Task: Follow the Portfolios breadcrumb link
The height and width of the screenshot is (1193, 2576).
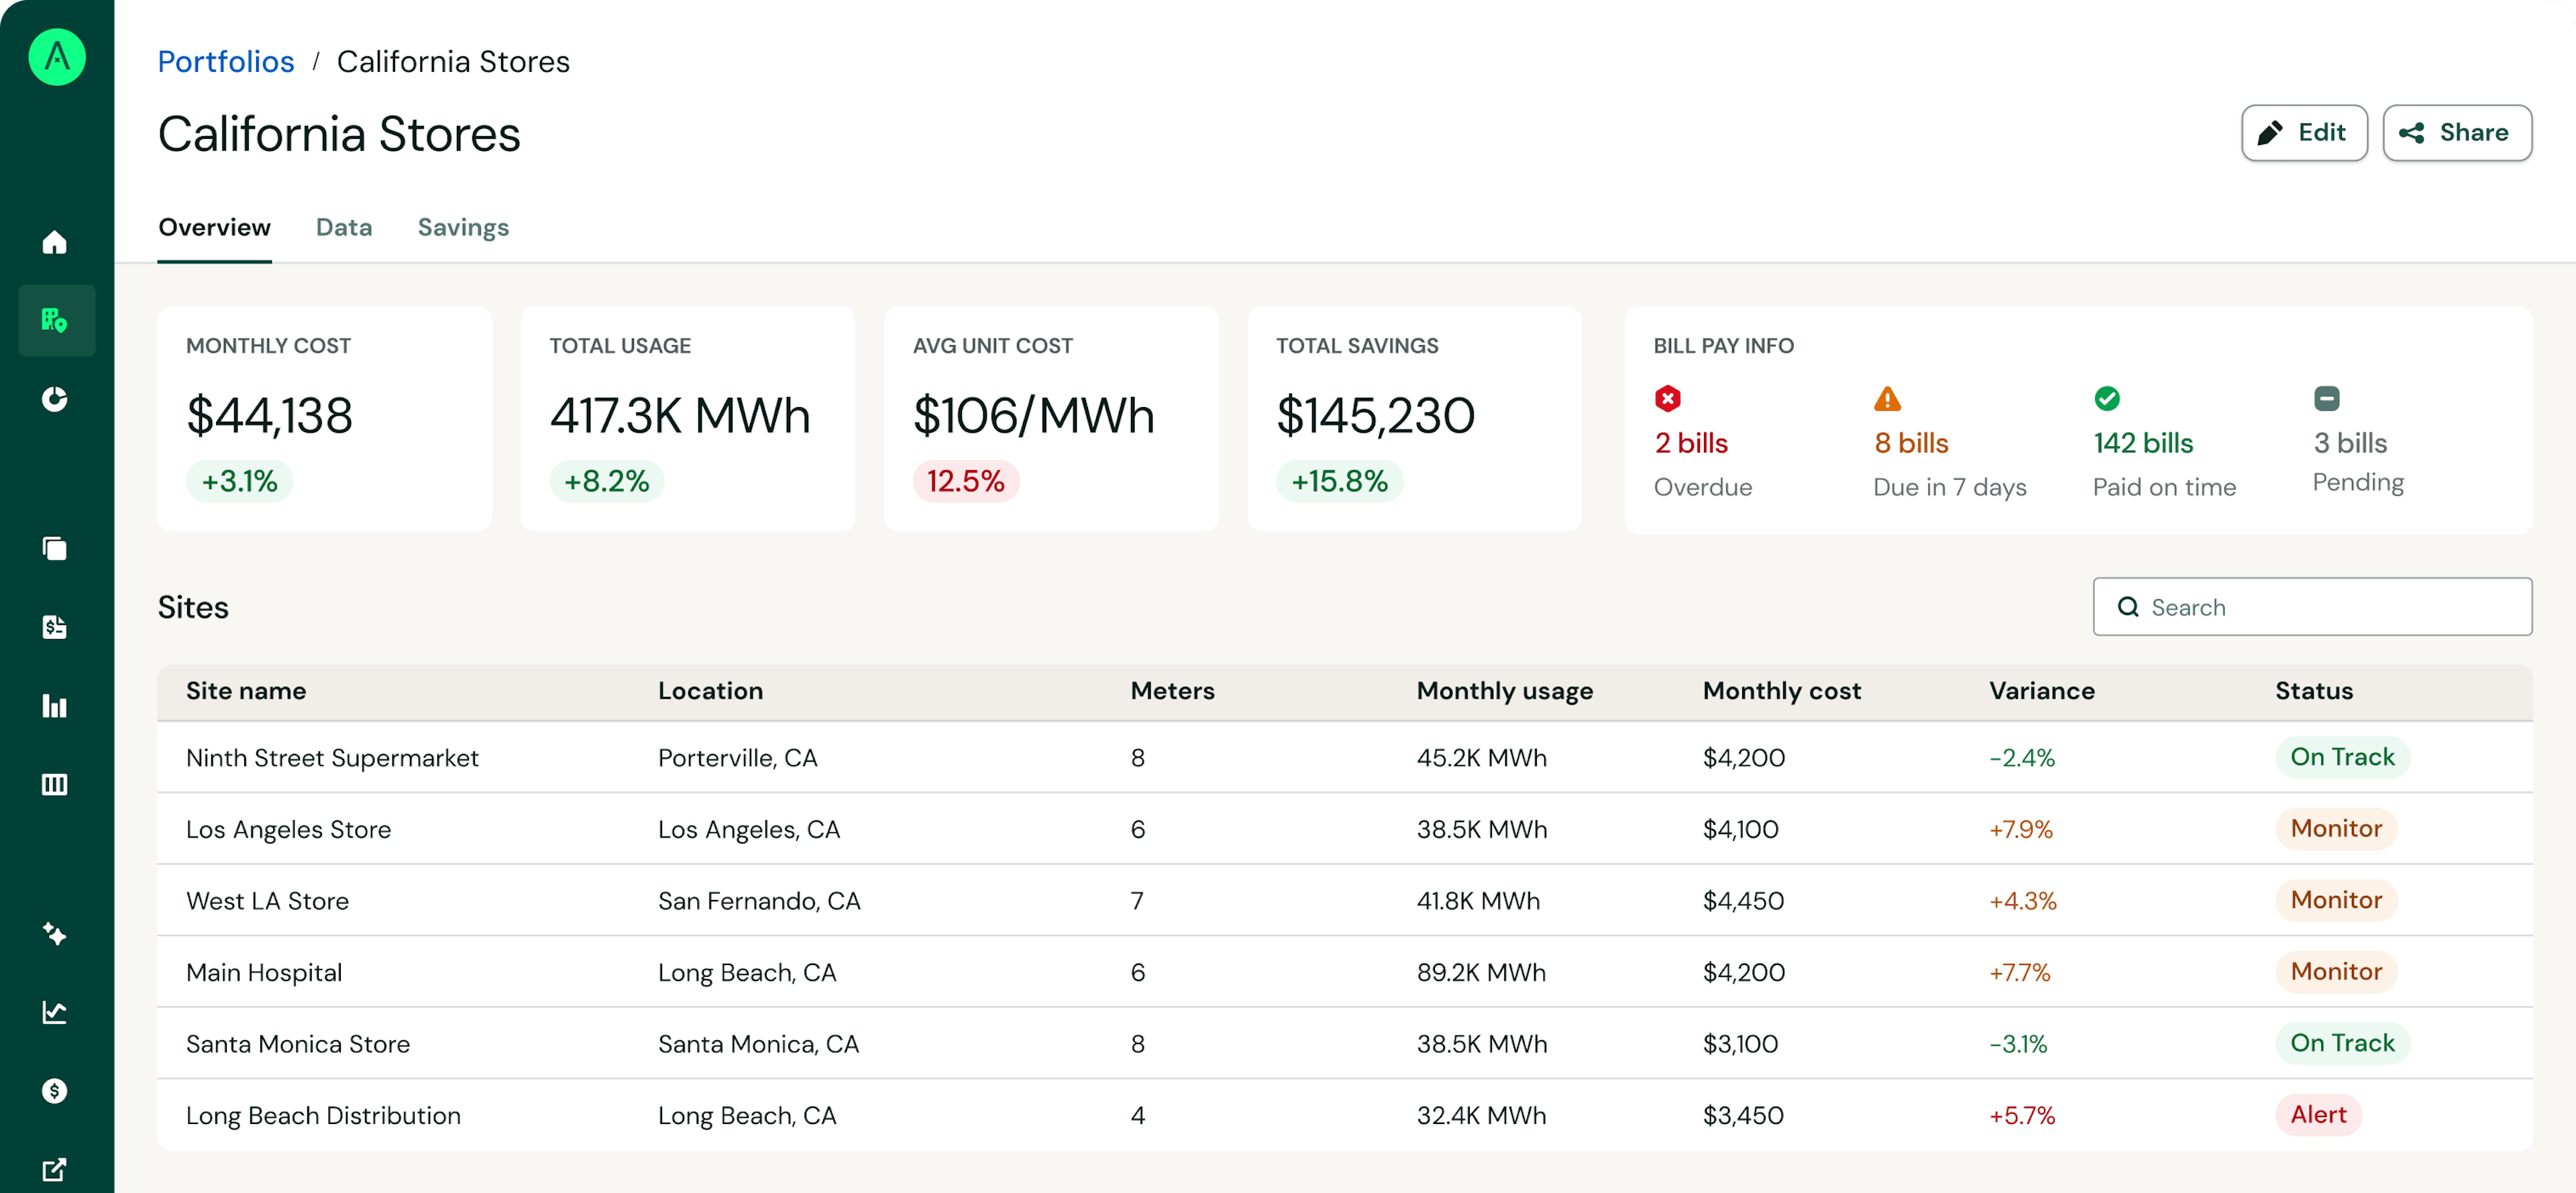Action: click(226, 61)
